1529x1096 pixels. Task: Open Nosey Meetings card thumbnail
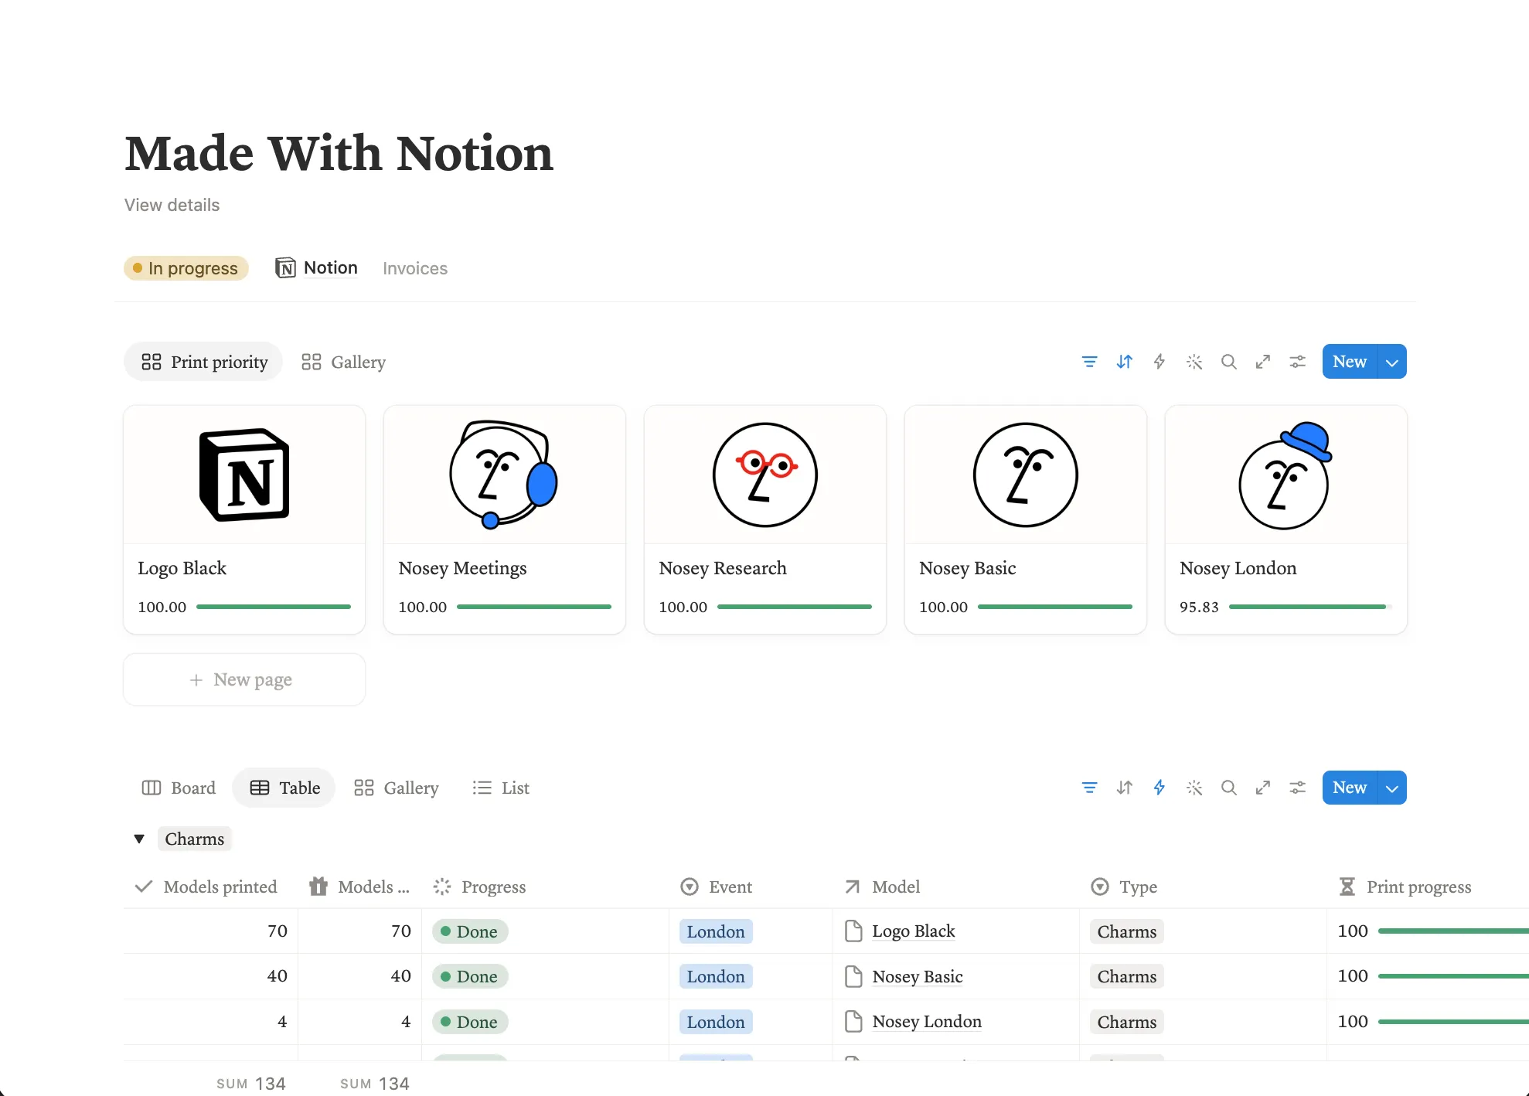(x=505, y=475)
